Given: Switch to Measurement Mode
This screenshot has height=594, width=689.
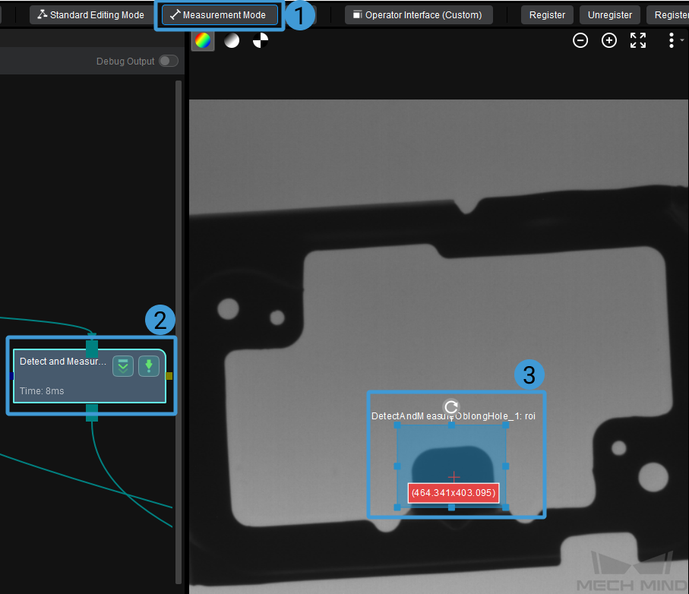Looking at the screenshot, I should click(220, 15).
